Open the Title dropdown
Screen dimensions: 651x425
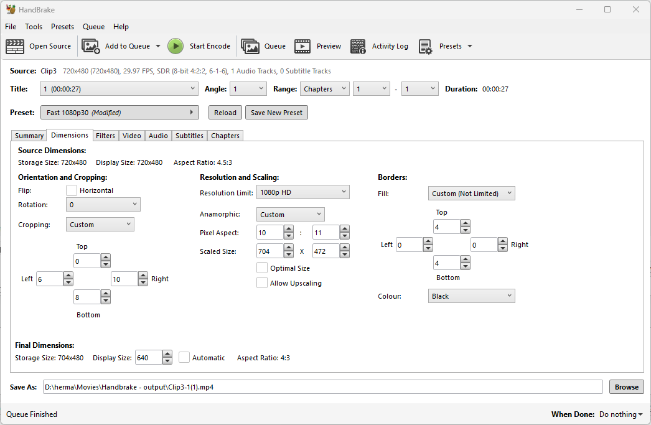click(119, 89)
